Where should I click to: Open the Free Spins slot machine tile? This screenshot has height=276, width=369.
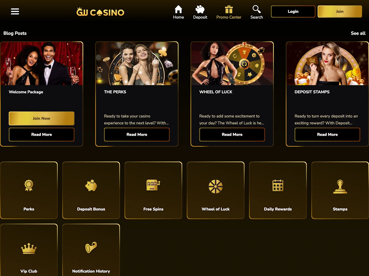(x=153, y=190)
